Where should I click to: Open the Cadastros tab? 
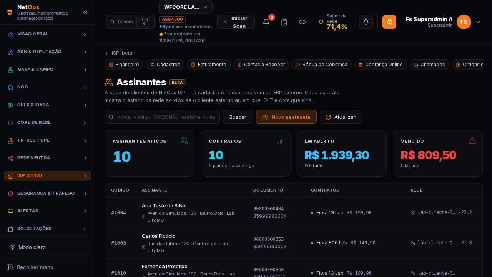[165, 65]
